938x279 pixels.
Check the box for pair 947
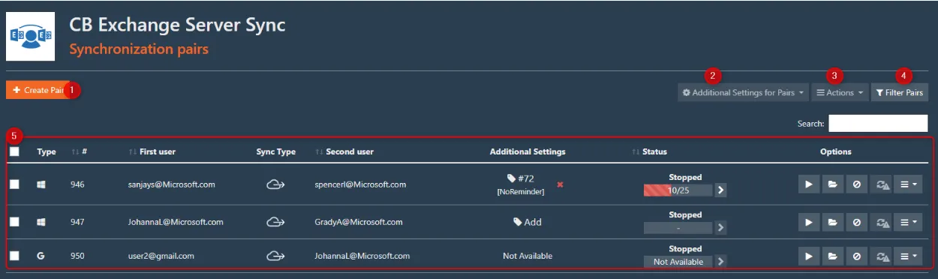coord(14,222)
